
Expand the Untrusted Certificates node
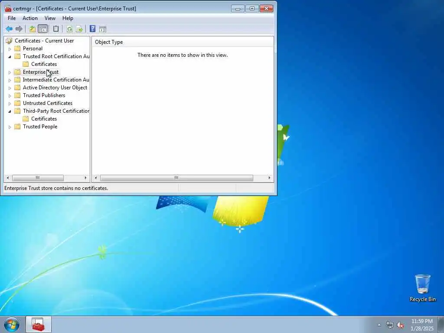10,104
